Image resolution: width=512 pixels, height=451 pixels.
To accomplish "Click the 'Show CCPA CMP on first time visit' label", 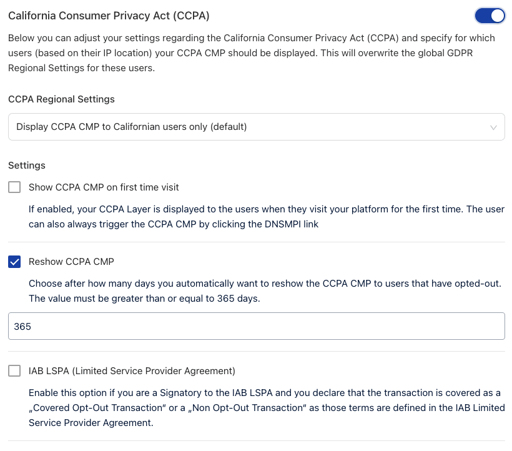I will click(104, 187).
